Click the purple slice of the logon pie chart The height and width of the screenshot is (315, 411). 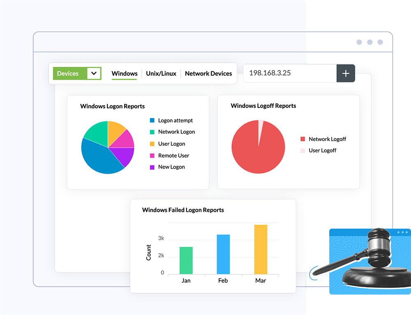[124, 155]
